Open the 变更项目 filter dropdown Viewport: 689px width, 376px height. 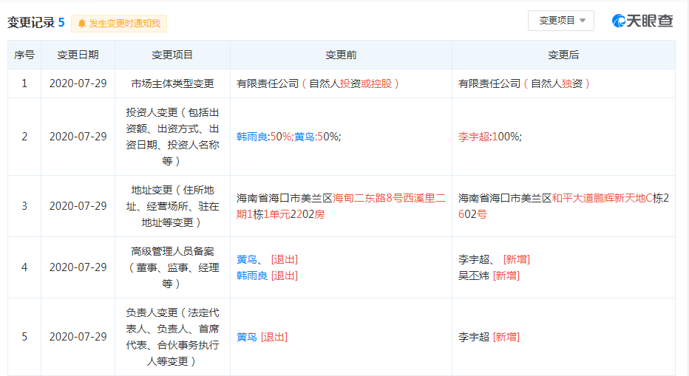tap(561, 21)
